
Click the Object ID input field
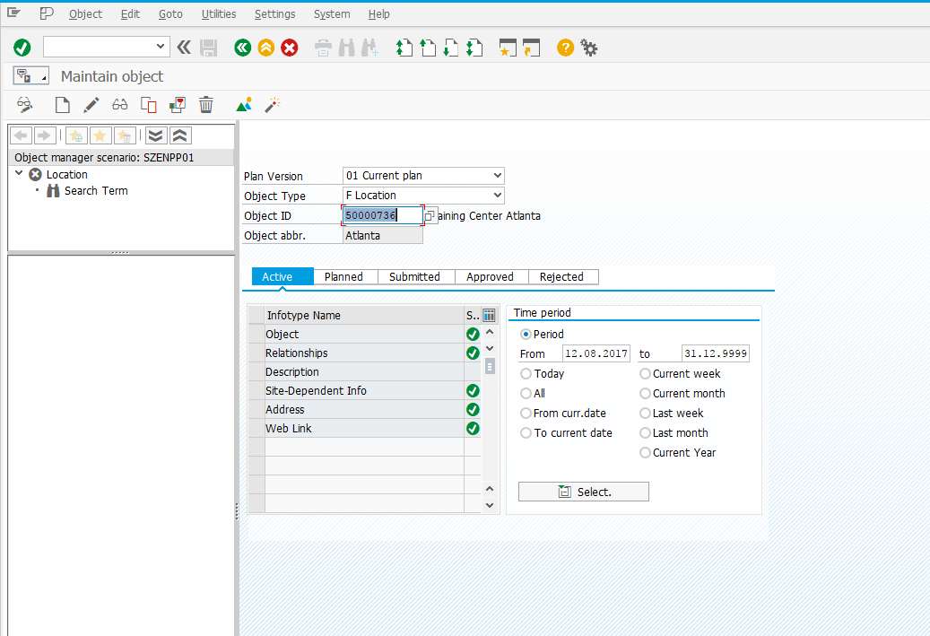click(x=383, y=215)
